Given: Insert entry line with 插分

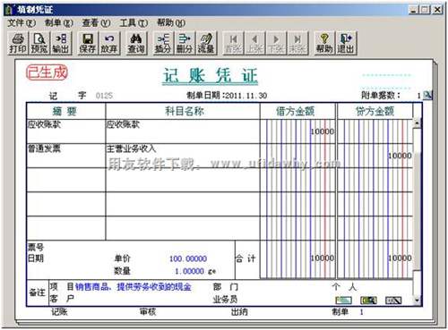Looking at the screenshot, I should point(163,44).
